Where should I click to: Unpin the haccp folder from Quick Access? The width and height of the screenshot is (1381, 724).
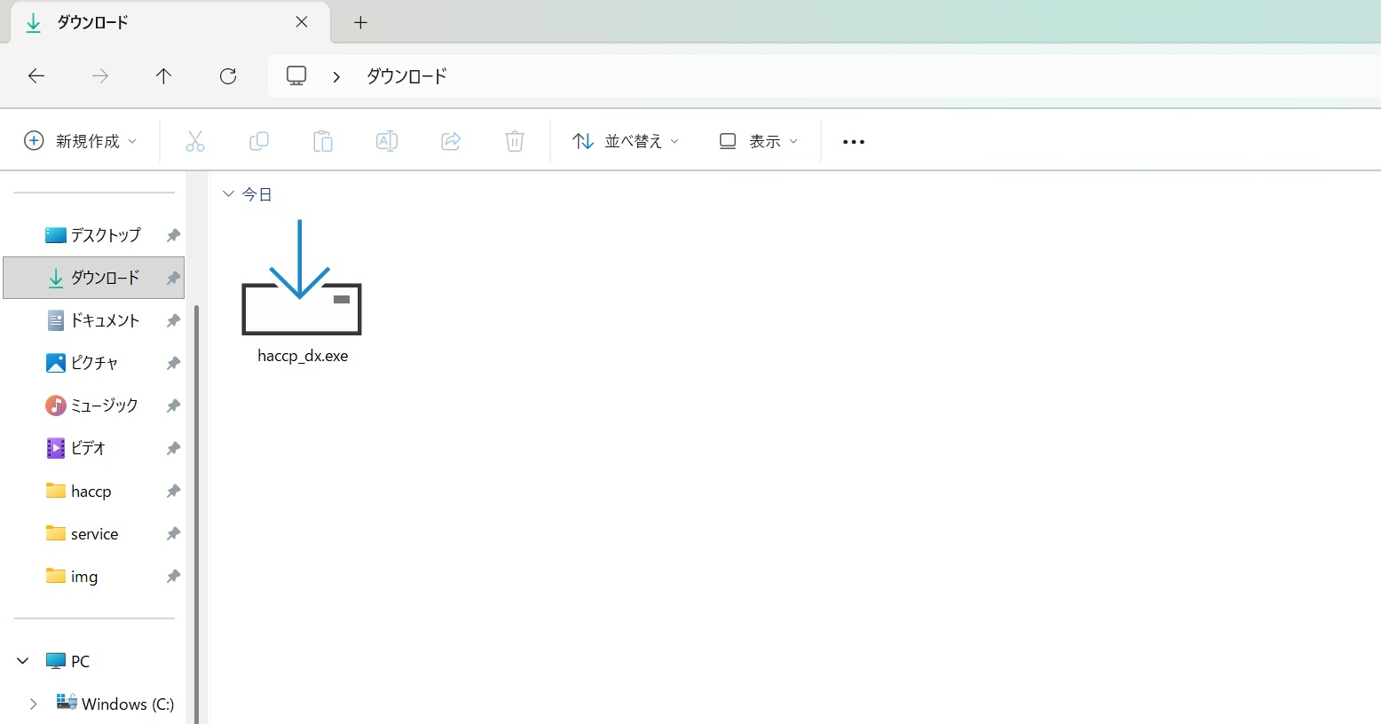[x=172, y=491]
